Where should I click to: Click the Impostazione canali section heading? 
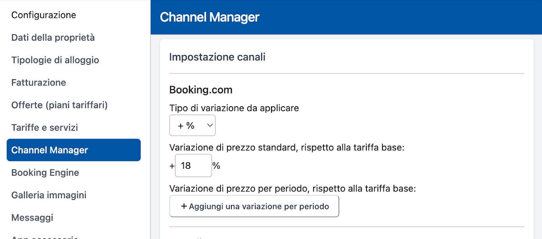pyautogui.click(x=217, y=57)
